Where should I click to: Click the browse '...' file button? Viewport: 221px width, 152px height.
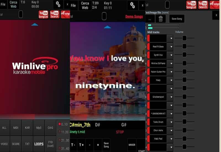pos(150,19)
